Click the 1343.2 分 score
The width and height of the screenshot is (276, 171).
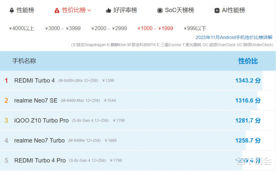(x=248, y=81)
